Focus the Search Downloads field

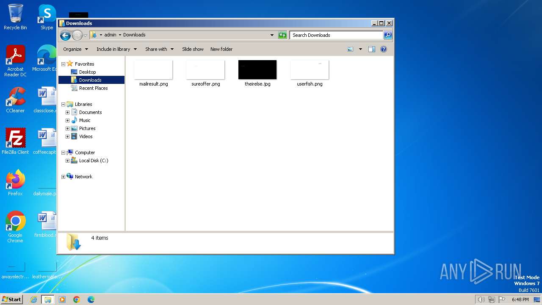(x=337, y=35)
